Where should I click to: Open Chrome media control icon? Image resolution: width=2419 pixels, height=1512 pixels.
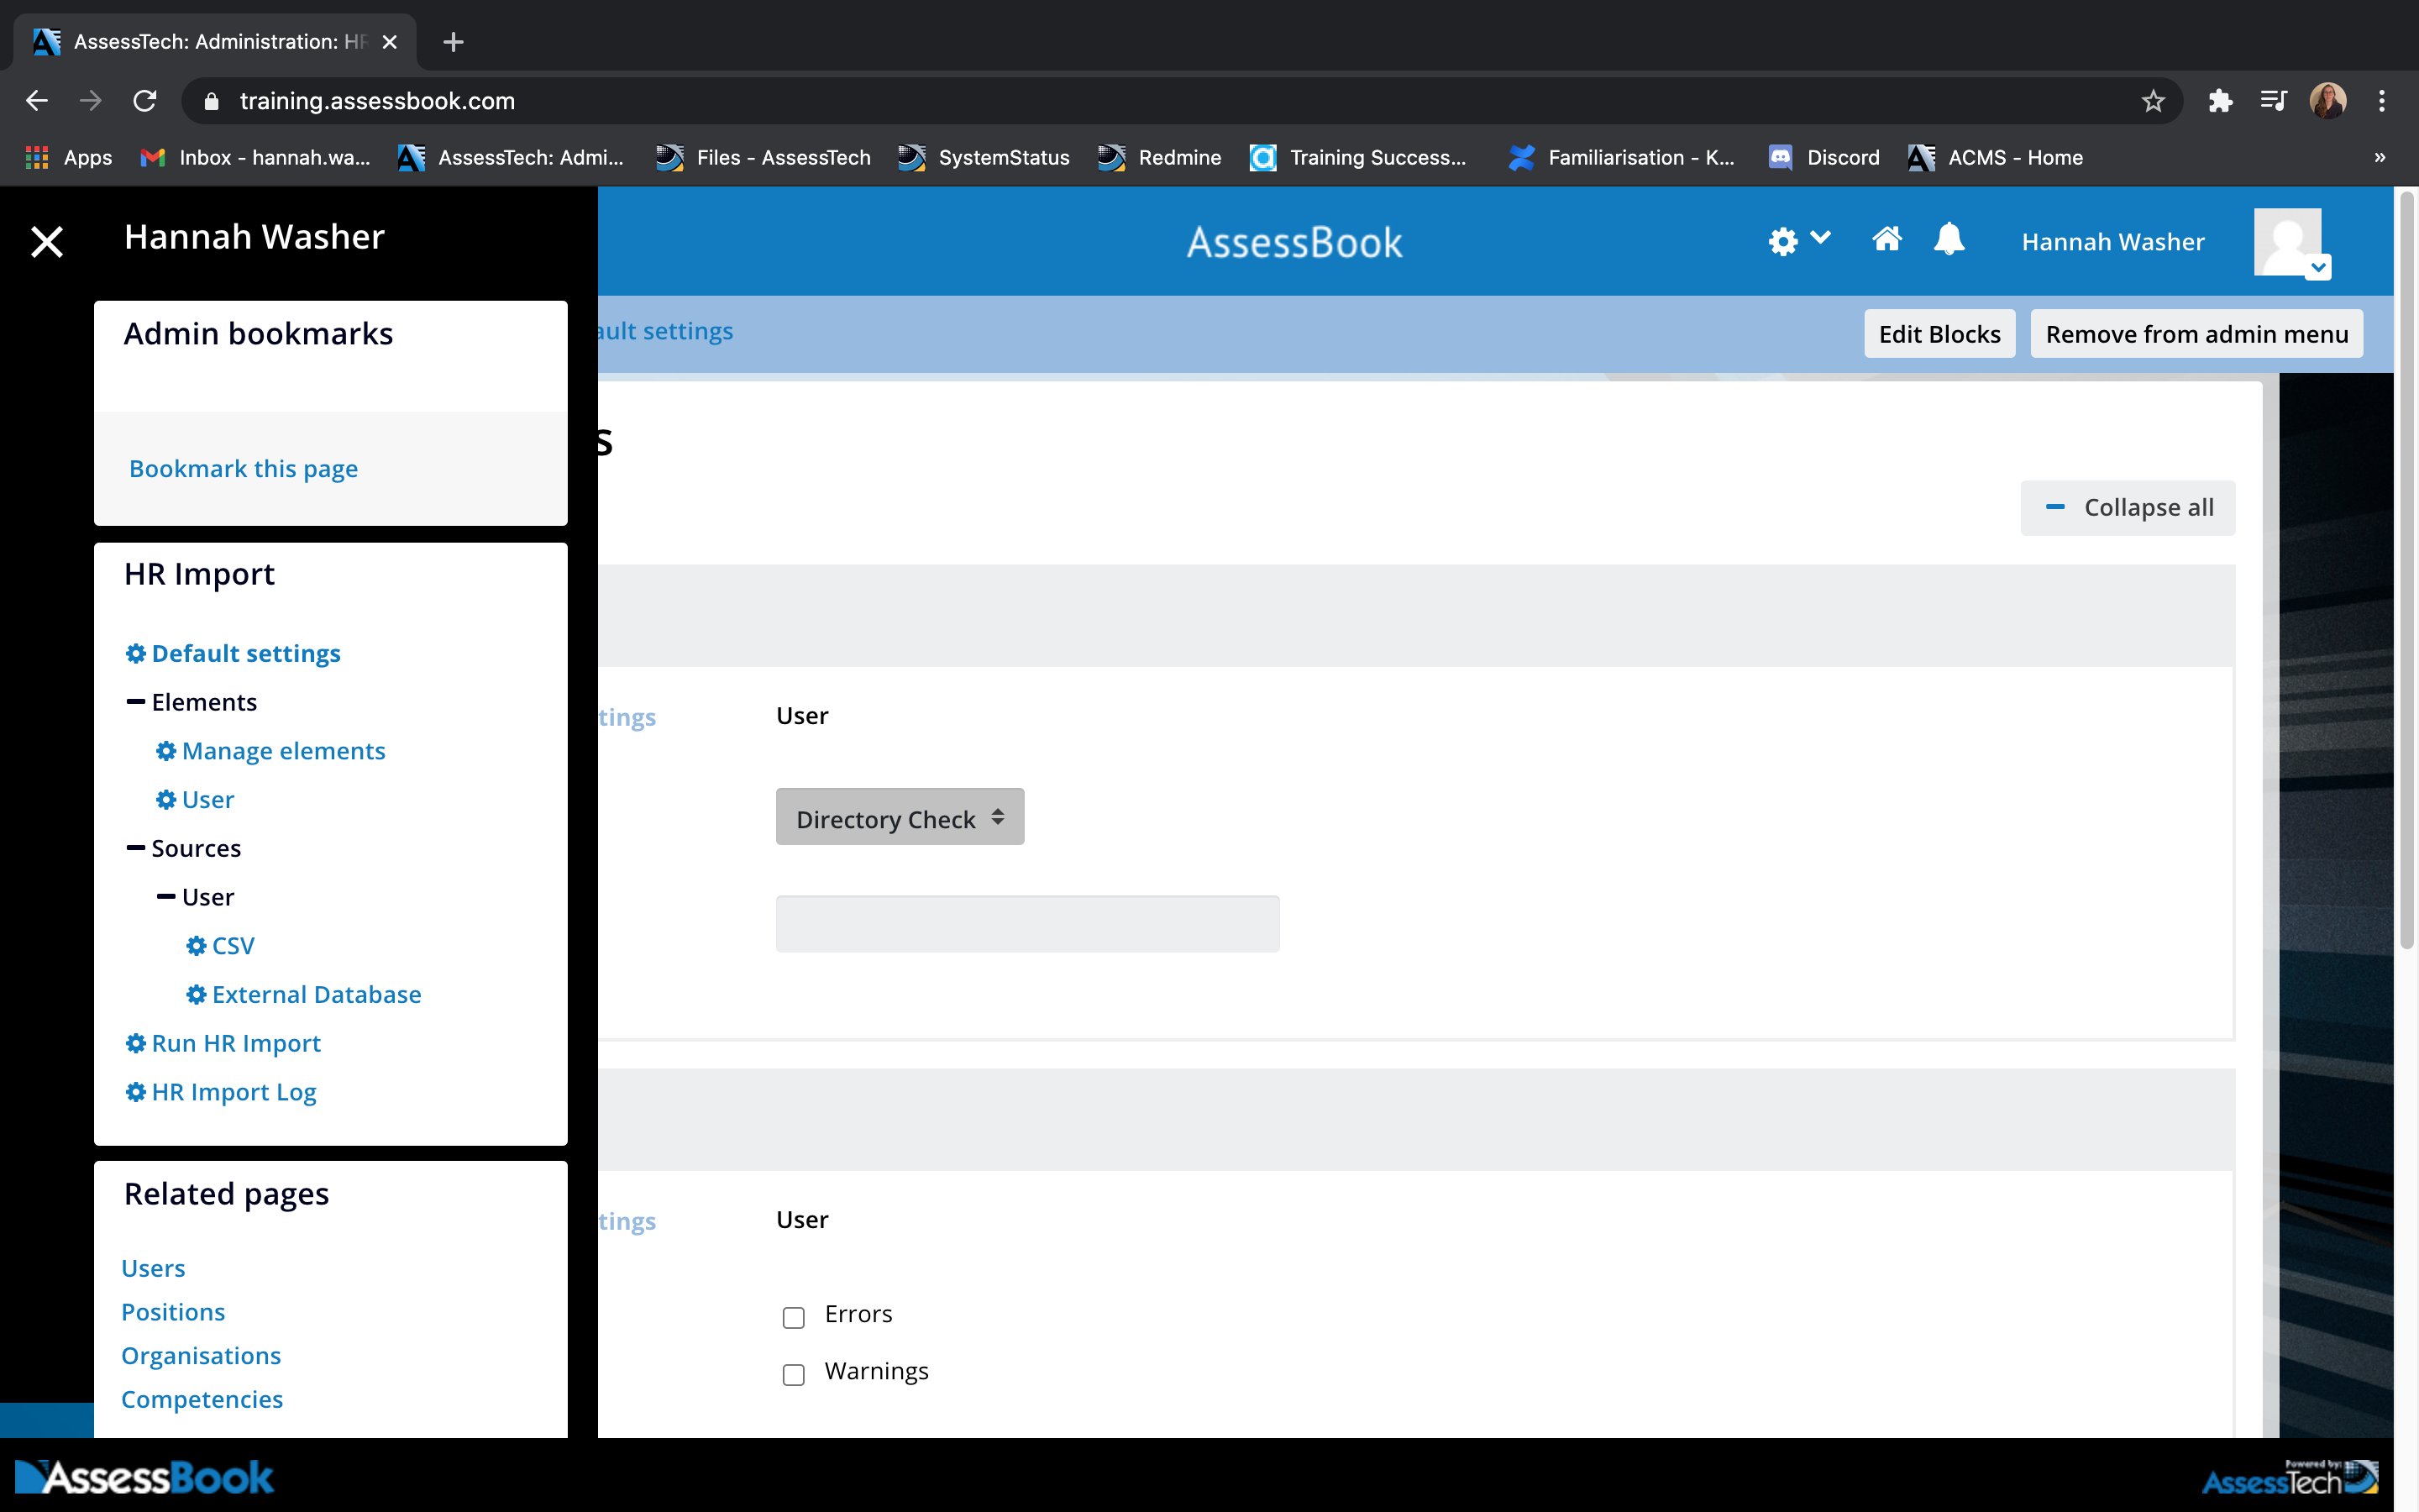[x=2274, y=101]
